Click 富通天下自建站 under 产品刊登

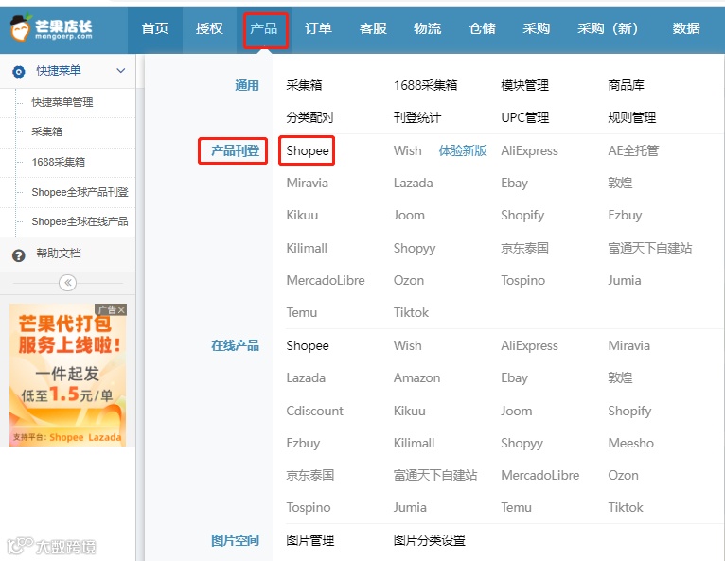point(649,248)
